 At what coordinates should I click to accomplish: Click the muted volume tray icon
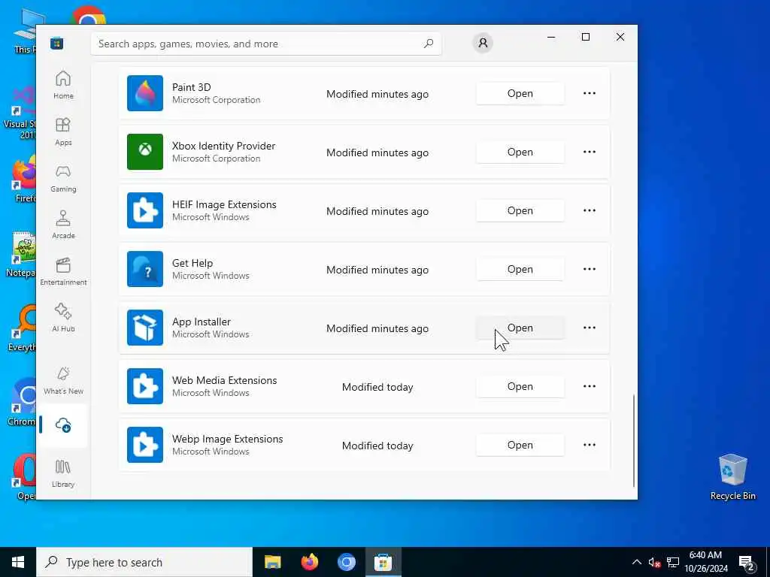654,563
